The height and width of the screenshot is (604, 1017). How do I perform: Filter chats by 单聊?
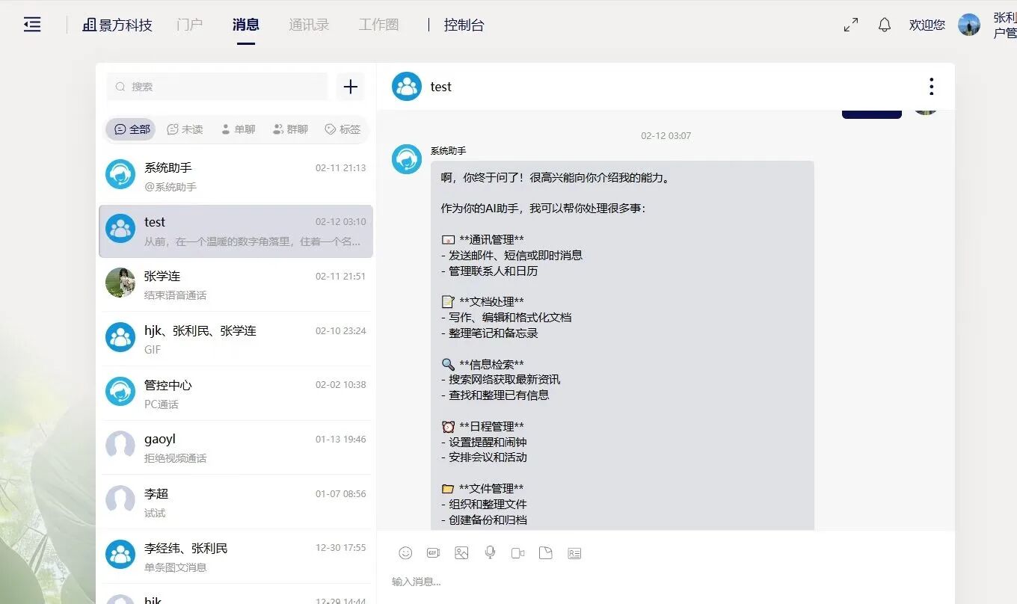point(238,129)
